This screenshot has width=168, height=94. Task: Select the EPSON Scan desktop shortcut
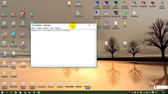click(23, 24)
